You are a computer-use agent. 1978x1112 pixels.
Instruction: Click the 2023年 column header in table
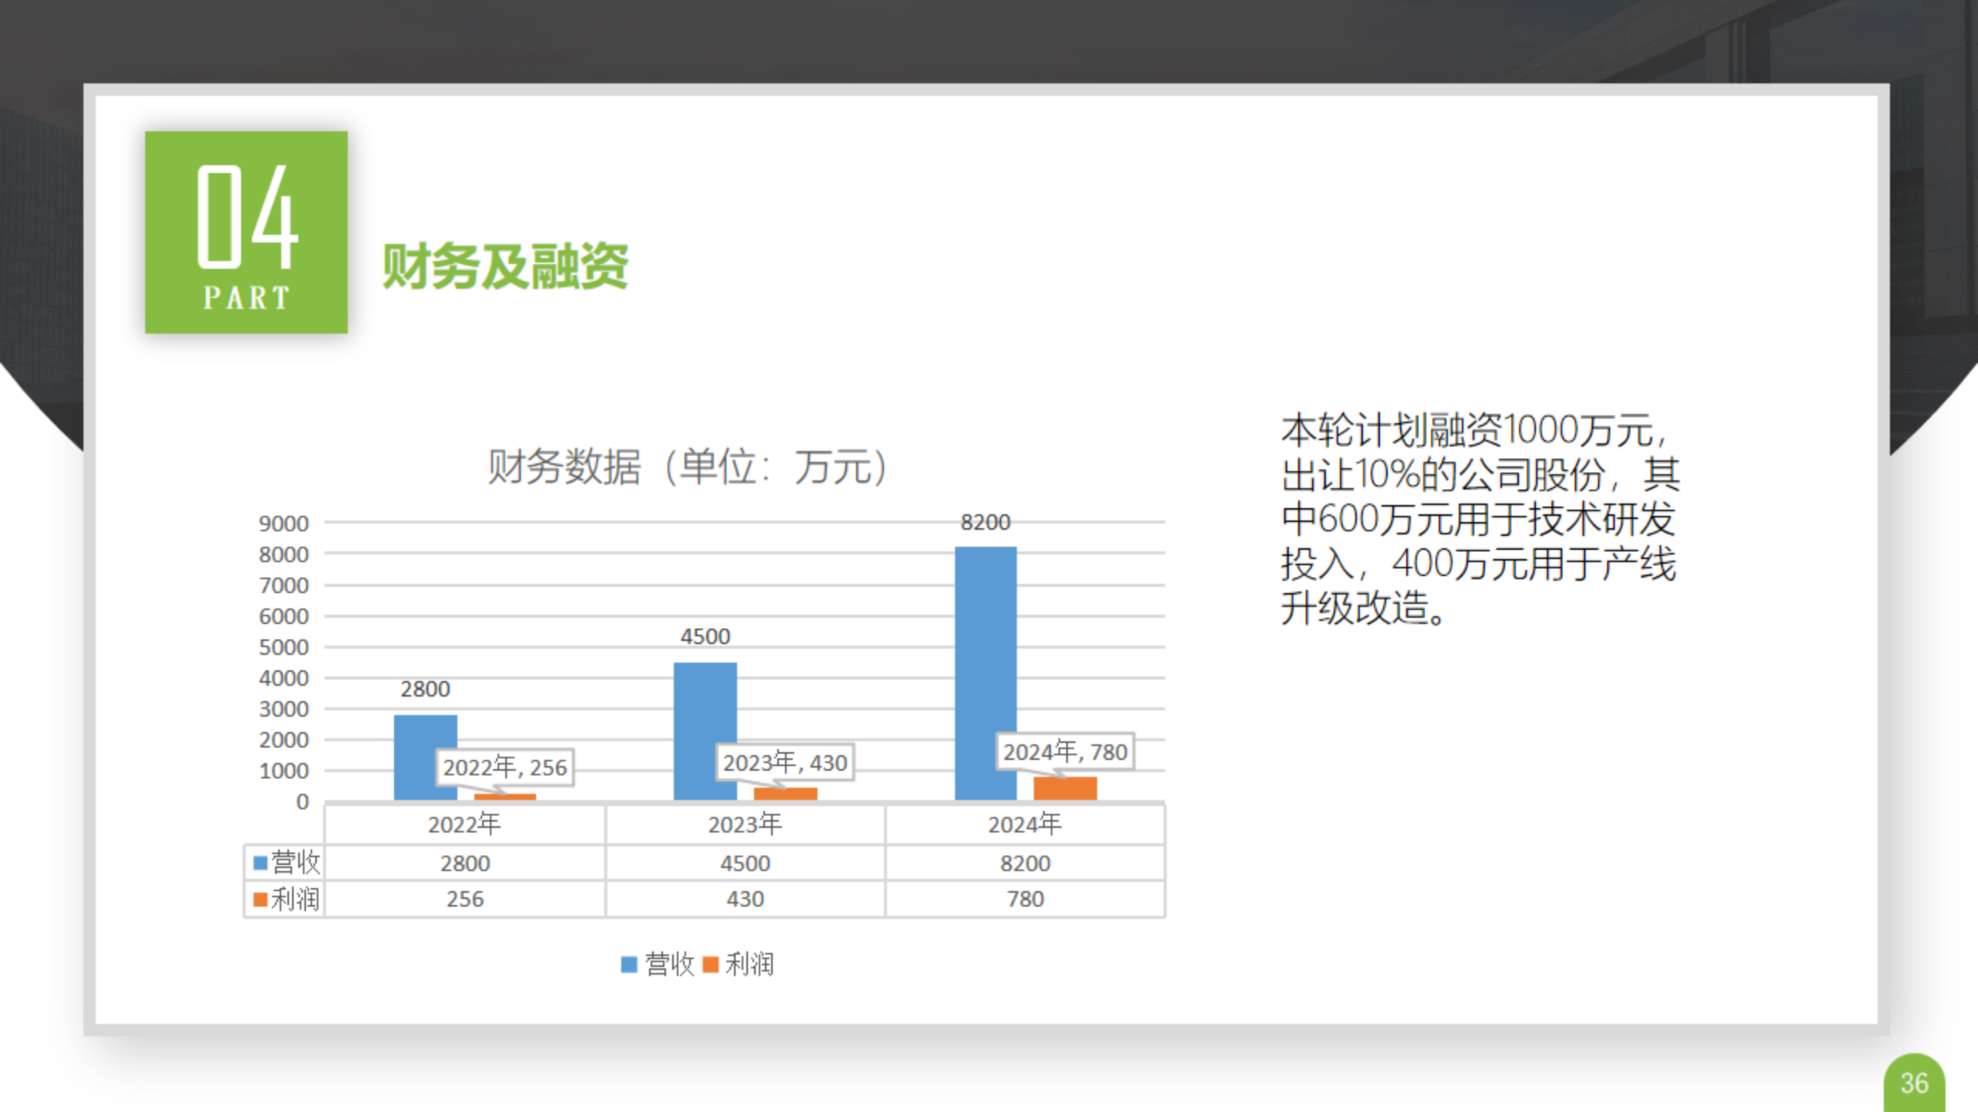click(745, 825)
